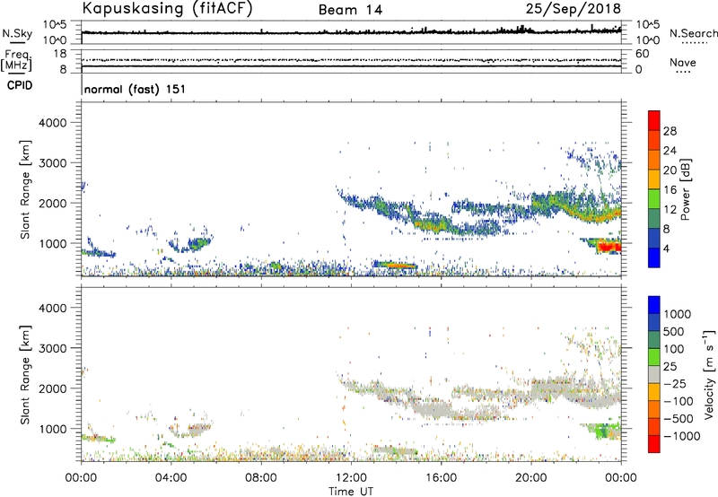Click the date '25/Sep/2018'

tap(574, 8)
